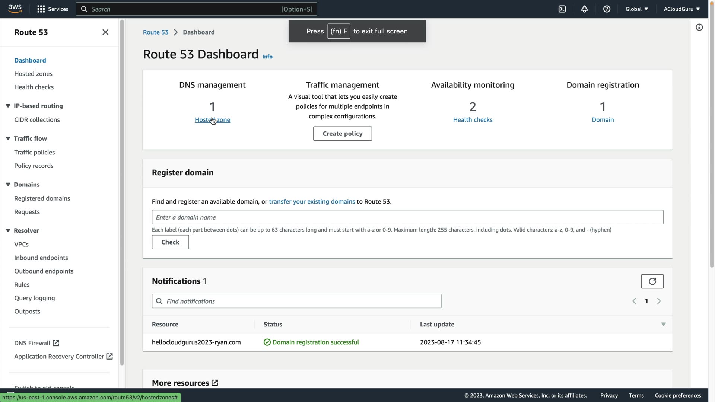Sort by Last update column arrow
Viewport: 715px width, 402px height.
(663, 325)
